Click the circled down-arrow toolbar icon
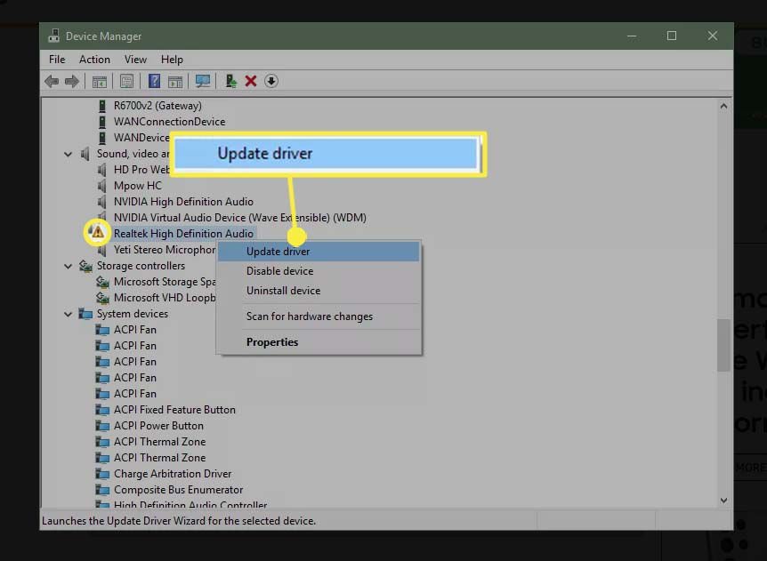Image resolution: width=767 pixels, height=561 pixels. pyautogui.click(x=271, y=81)
